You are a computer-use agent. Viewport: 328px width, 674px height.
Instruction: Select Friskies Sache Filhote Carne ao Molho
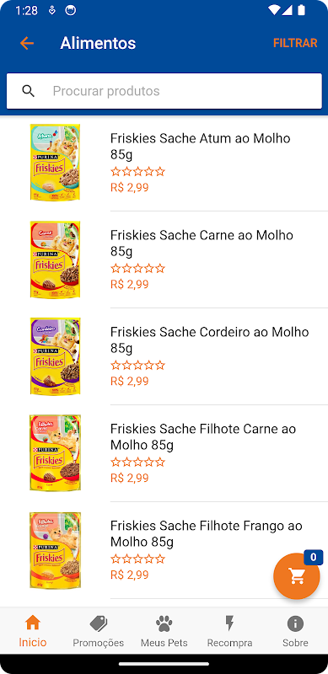tap(164, 452)
